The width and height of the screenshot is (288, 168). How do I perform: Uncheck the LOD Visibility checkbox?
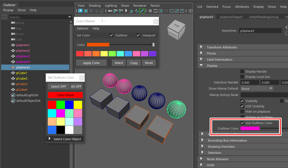pyautogui.click(x=242, y=106)
